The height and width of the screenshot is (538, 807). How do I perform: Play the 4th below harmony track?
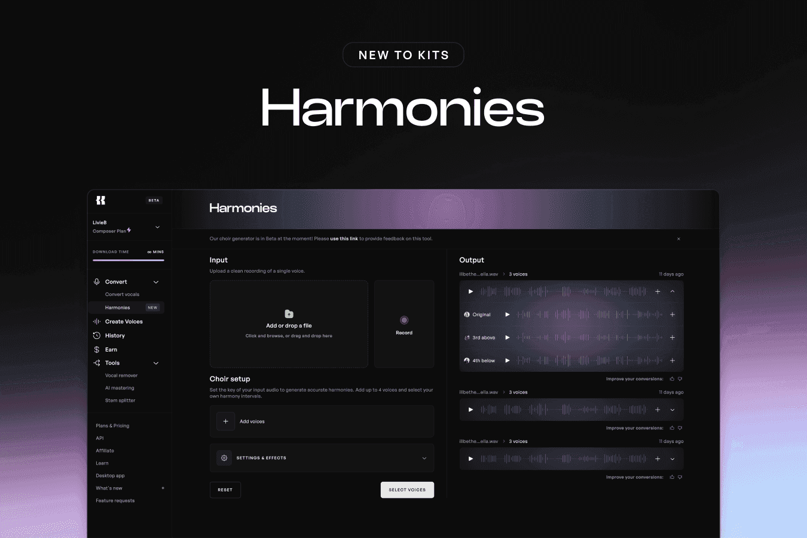tap(508, 360)
